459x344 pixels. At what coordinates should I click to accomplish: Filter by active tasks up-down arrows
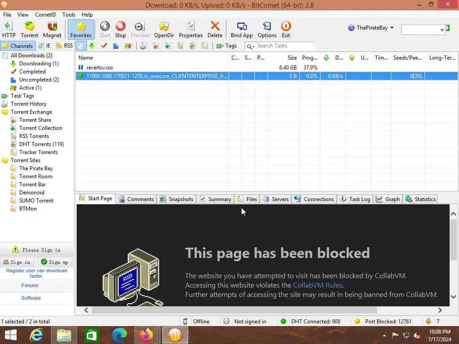(x=128, y=46)
